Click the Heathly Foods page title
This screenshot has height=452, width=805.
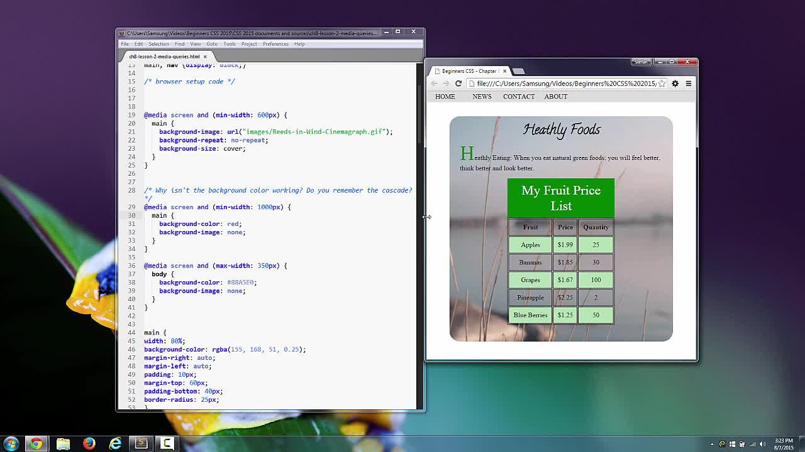[562, 130]
